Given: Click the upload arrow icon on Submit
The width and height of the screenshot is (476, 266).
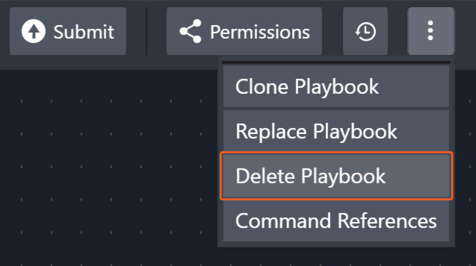Looking at the screenshot, I should tap(34, 31).
